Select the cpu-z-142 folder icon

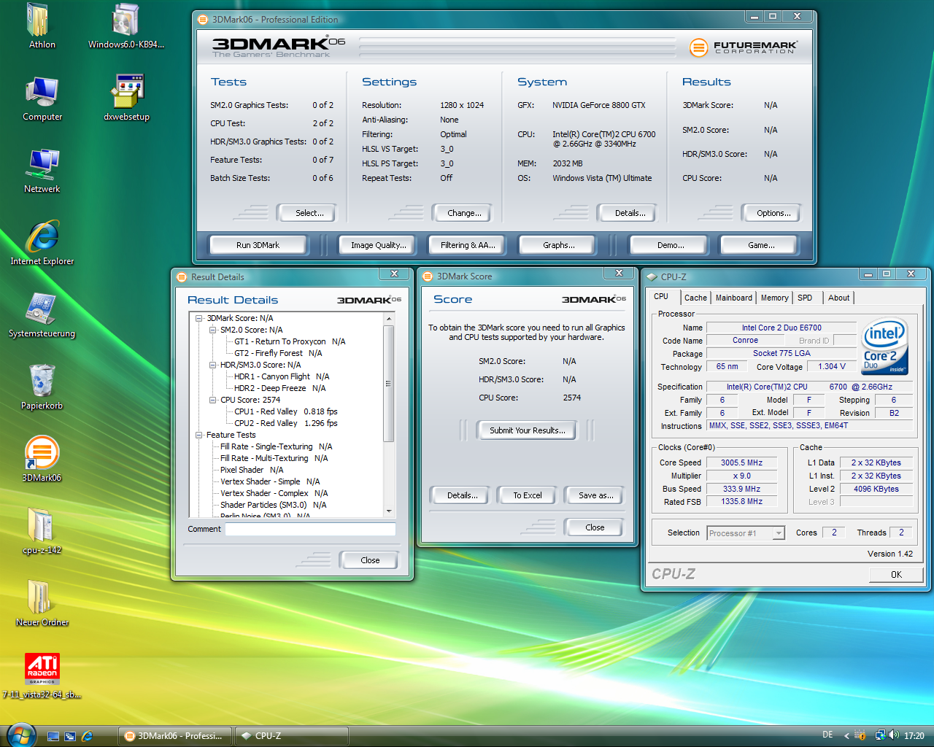[42, 531]
